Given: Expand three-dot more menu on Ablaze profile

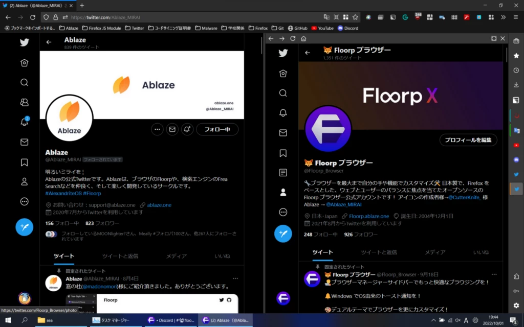Looking at the screenshot, I should 157,129.
